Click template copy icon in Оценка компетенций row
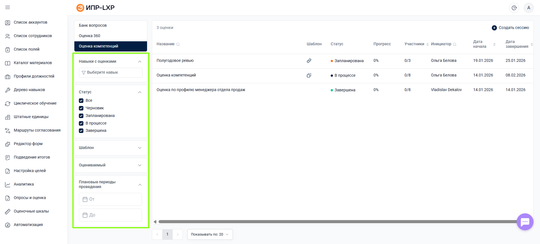 click(x=309, y=75)
